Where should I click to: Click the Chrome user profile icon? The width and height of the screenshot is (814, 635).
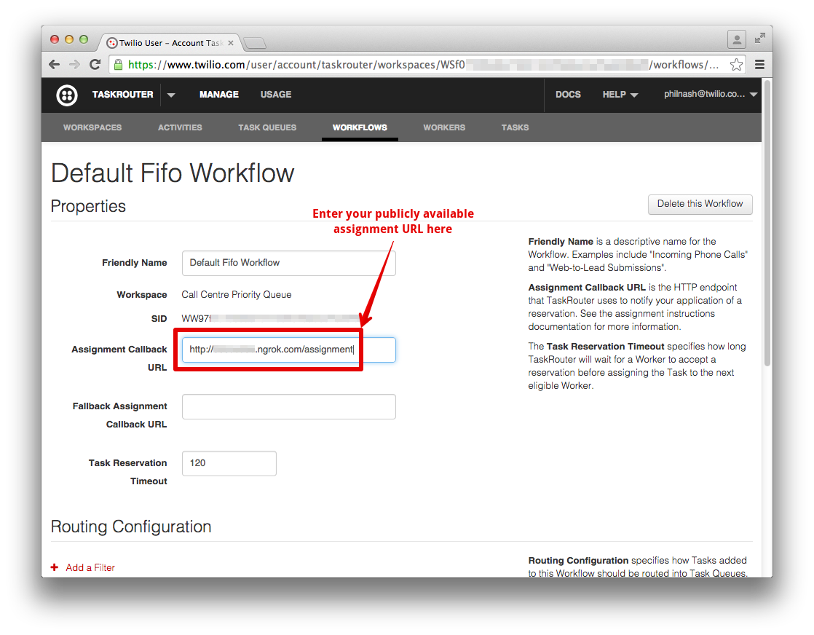coord(737,39)
